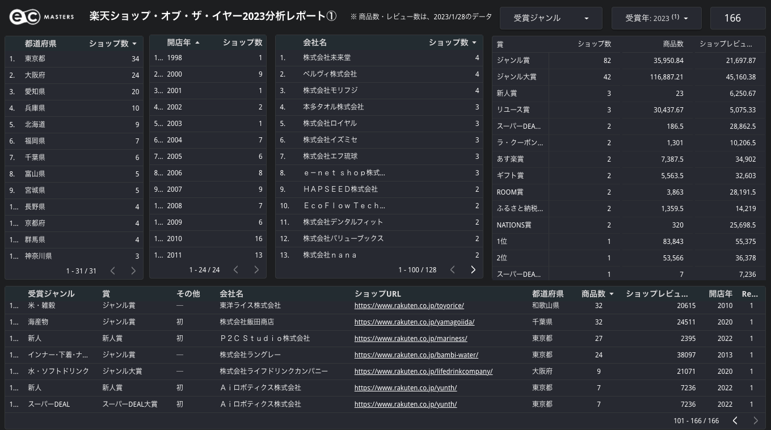The height and width of the screenshot is (430, 771).
Task: Select the 愛知県 row in prefecture table
Action: [74, 91]
